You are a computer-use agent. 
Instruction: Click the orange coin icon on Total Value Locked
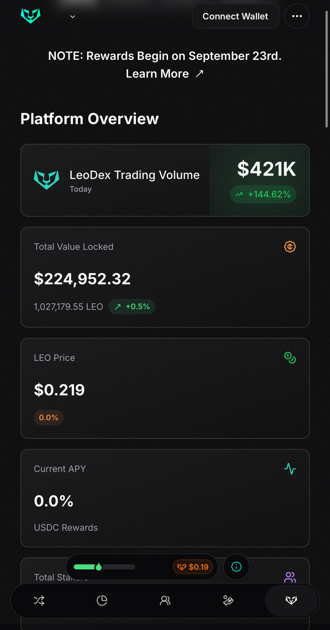pos(290,247)
